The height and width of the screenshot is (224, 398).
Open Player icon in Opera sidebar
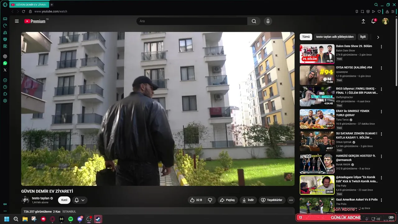click(x=5, y=80)
